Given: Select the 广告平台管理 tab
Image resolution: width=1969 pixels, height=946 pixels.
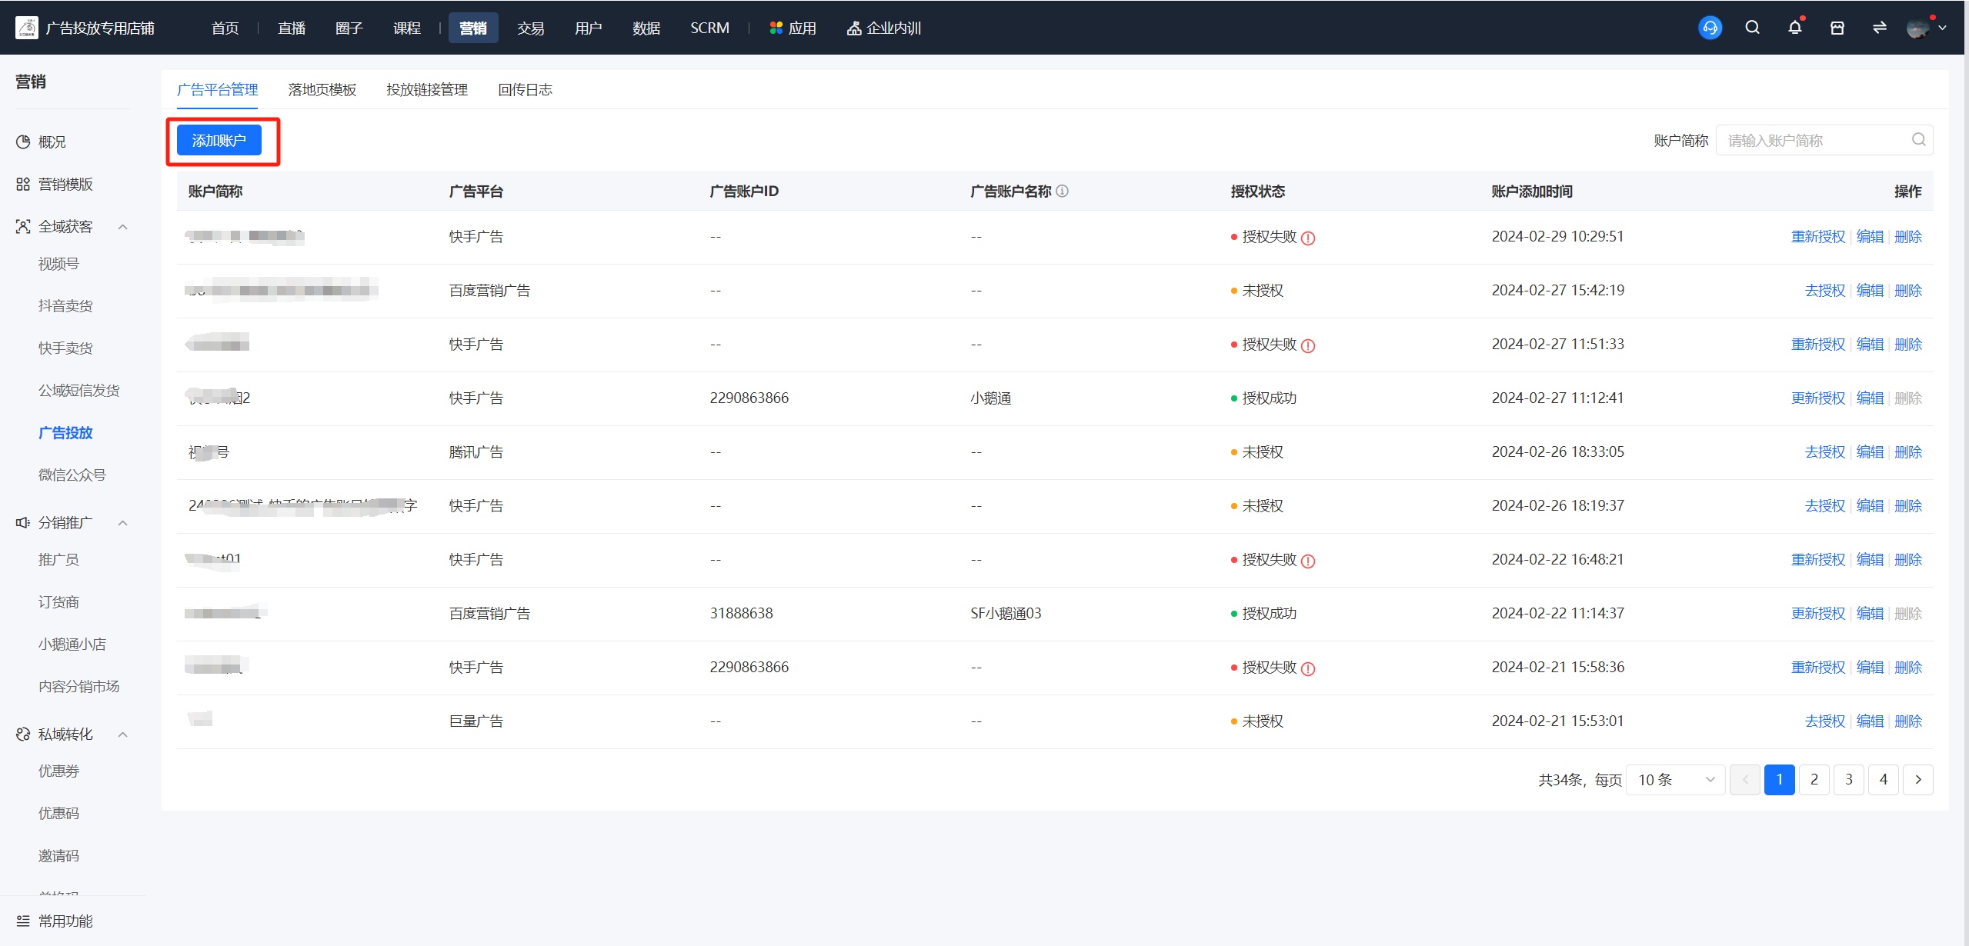Looking at the screenshot, I should (x=218, y=89).
